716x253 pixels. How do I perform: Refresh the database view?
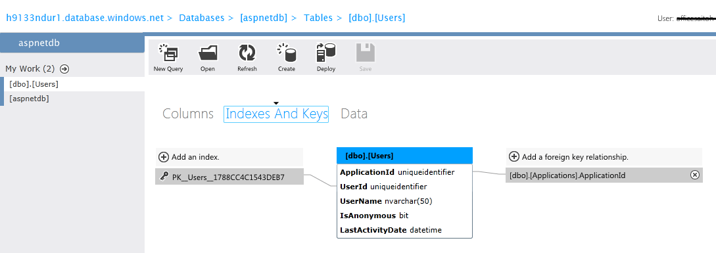click(x=247, y=53)
